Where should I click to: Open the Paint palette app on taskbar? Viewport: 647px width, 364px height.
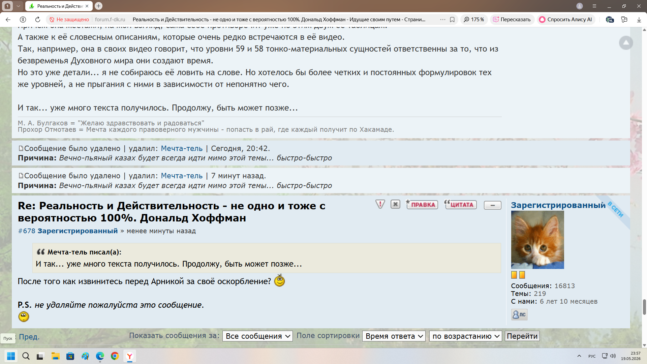point(85,356)
